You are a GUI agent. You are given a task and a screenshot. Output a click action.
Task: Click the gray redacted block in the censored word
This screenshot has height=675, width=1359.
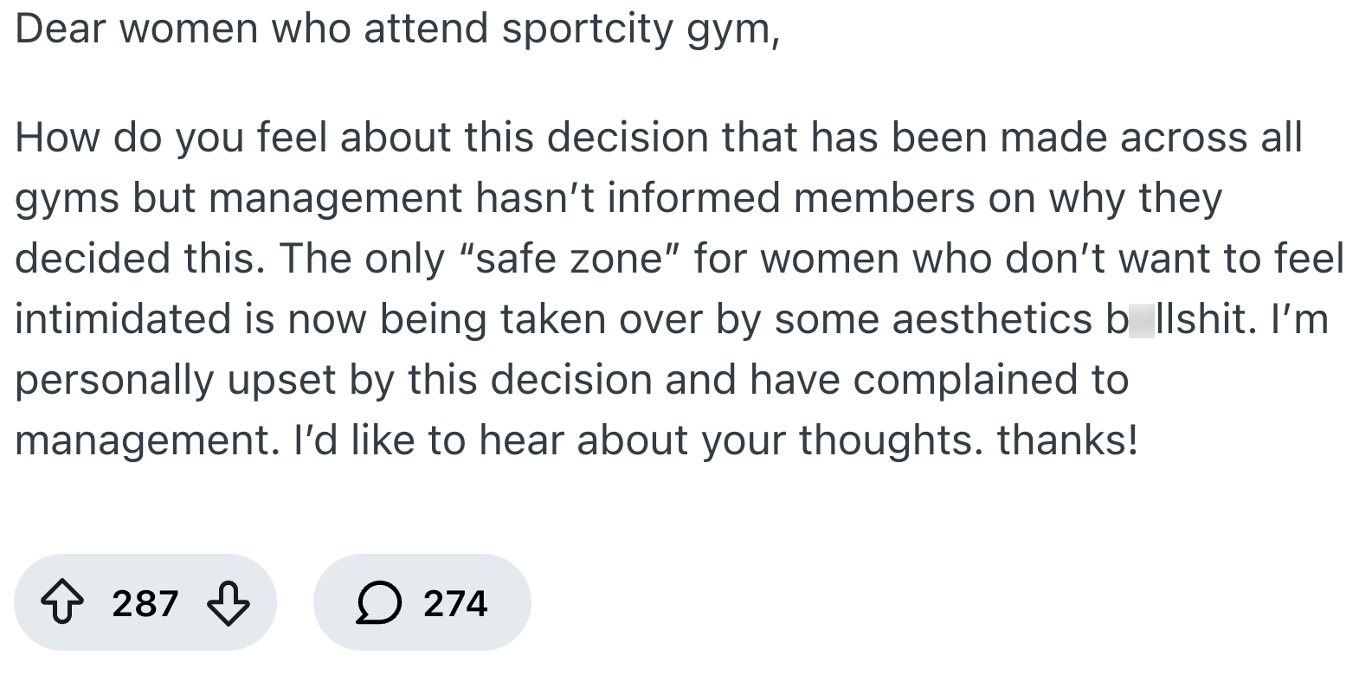tap(1143, 319)
